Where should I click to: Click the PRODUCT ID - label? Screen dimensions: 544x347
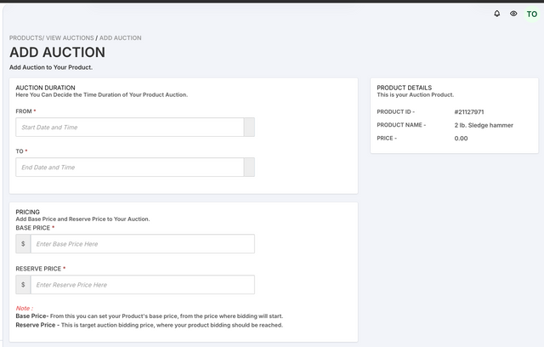click(x=395, y=111)
